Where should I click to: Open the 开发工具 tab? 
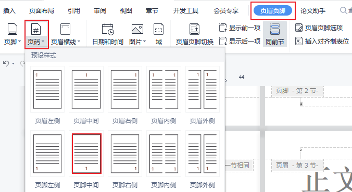pyautogui.click(x=186, y=10)
